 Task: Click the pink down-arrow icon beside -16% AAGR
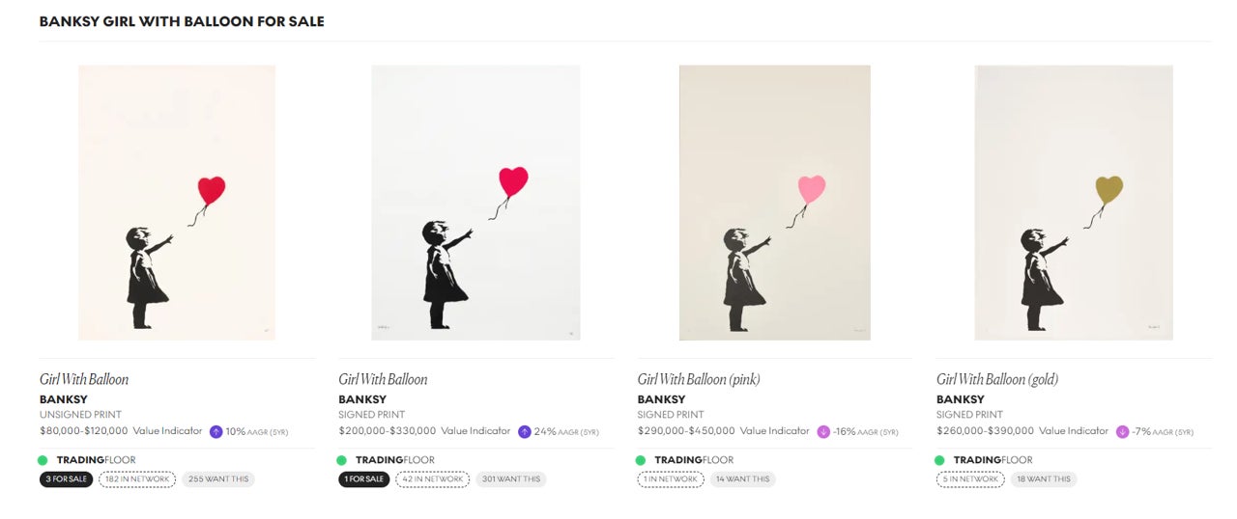823,432
